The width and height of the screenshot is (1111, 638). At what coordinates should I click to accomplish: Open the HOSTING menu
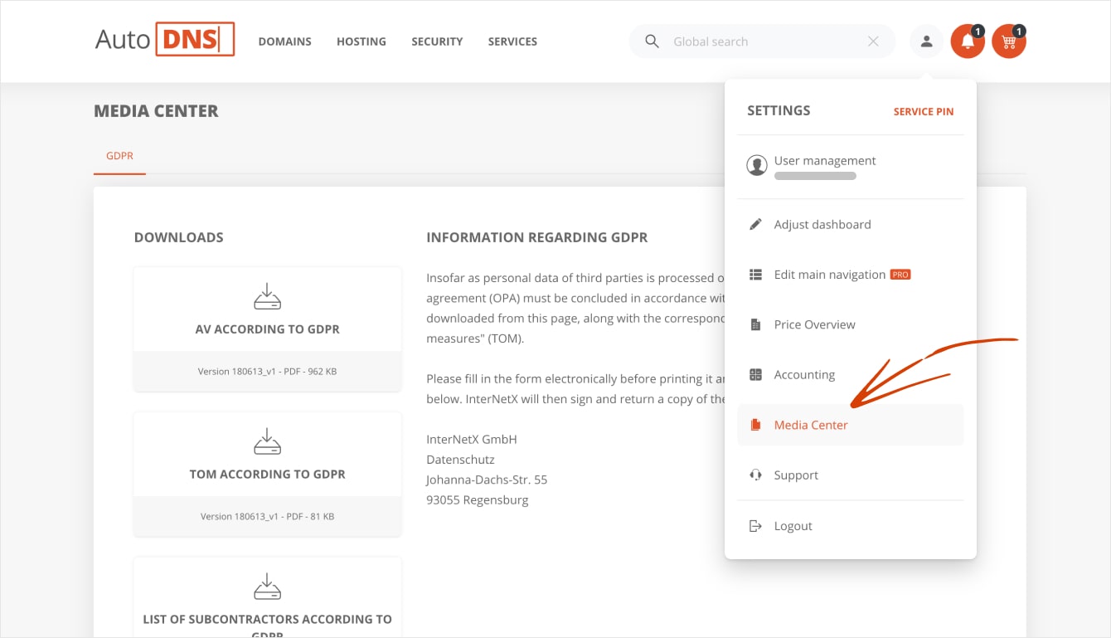pos(361,41)
